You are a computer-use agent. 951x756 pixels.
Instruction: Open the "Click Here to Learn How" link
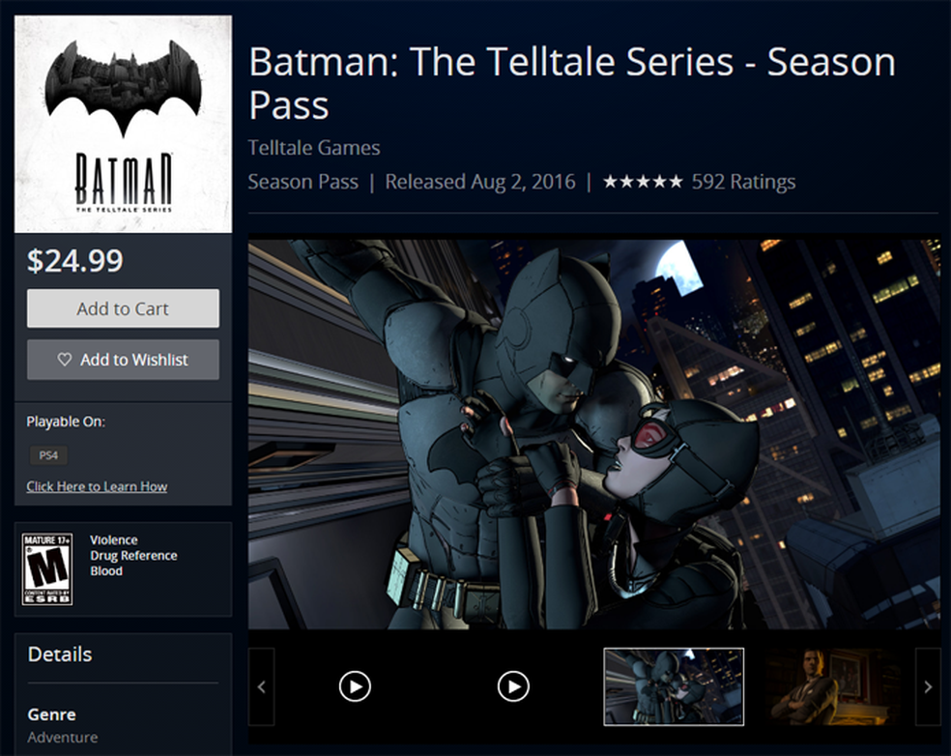pyautogui.click(x=97, y=486)
